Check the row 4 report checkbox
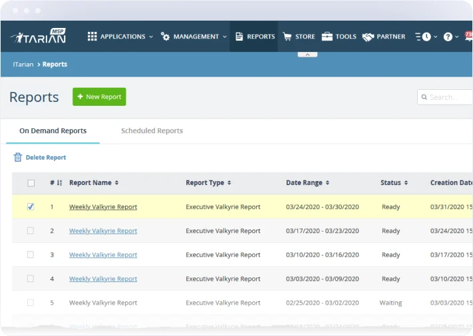This screenshot has height=336, width=473. point(31,278)
